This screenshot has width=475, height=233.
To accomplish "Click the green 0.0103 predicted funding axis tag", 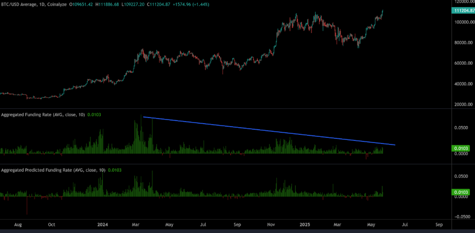I will 461,192.
